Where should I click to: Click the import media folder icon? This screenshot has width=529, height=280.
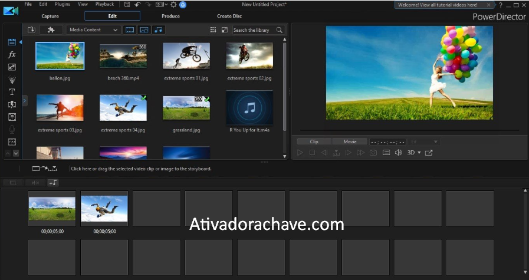click(32, 29)
